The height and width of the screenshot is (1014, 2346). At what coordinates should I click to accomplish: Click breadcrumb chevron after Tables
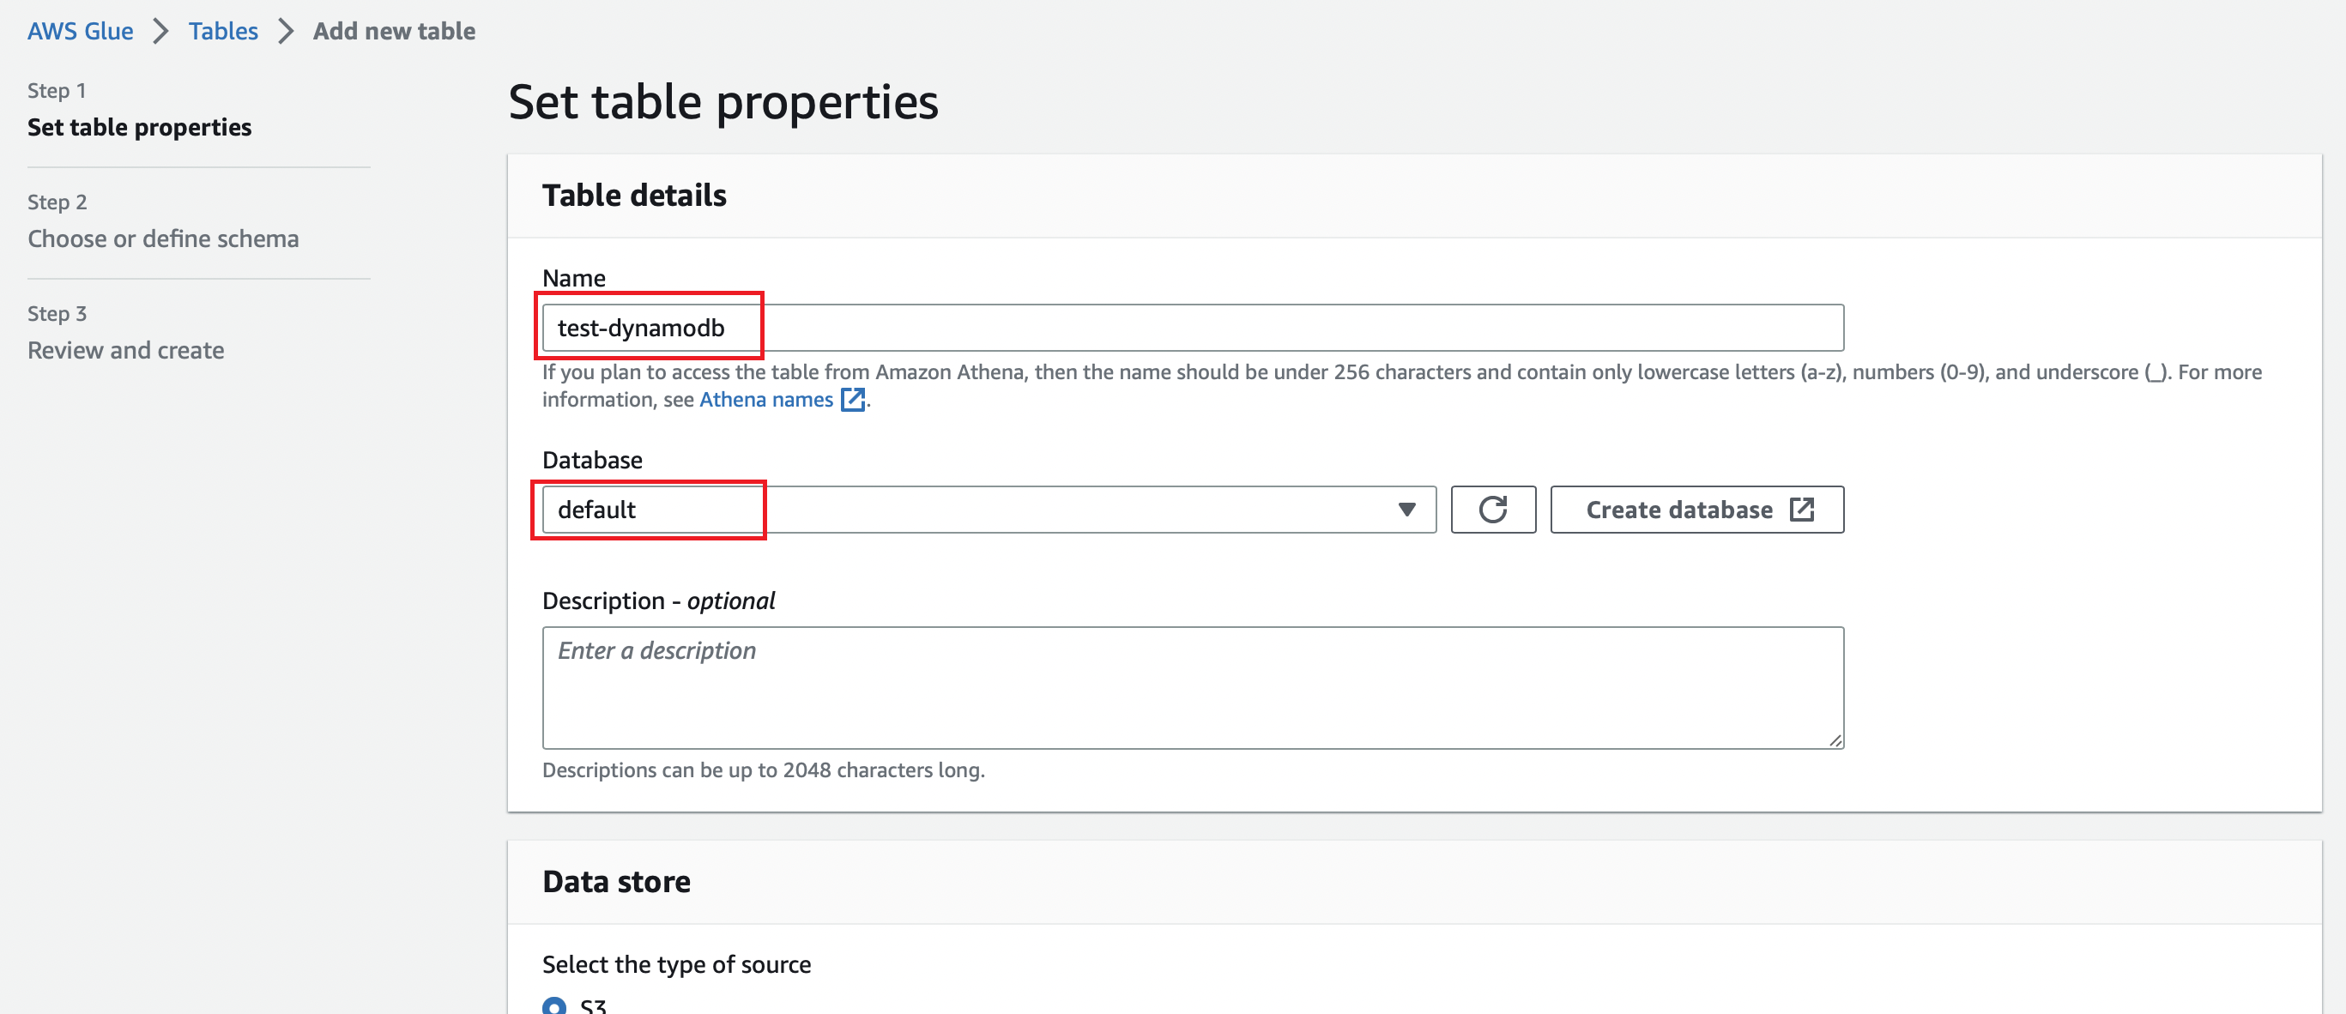[286, 31]
